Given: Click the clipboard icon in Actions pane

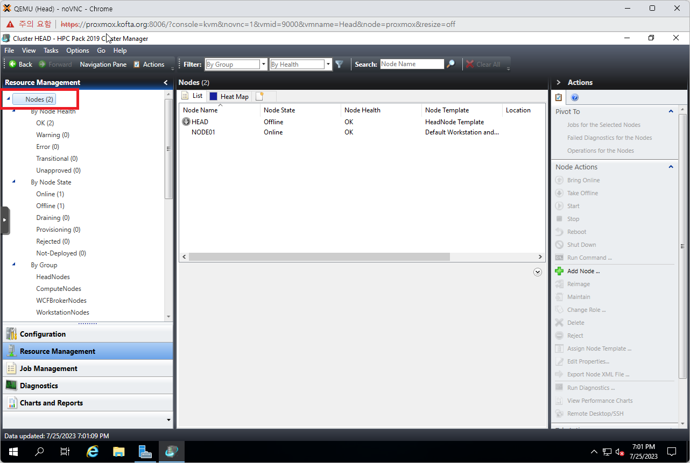Looking at the screenshot, I should click(559, 97).
